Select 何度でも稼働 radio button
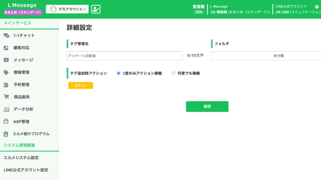Screen dimensions: 321x180 (174, 73)
